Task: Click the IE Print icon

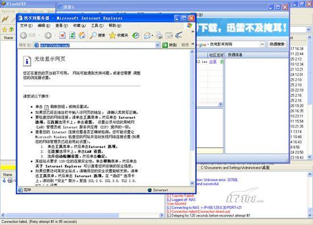Action: tap(159, 35)
